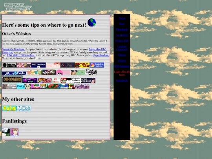Click the spinning globe icon

(x=91, y=22)
